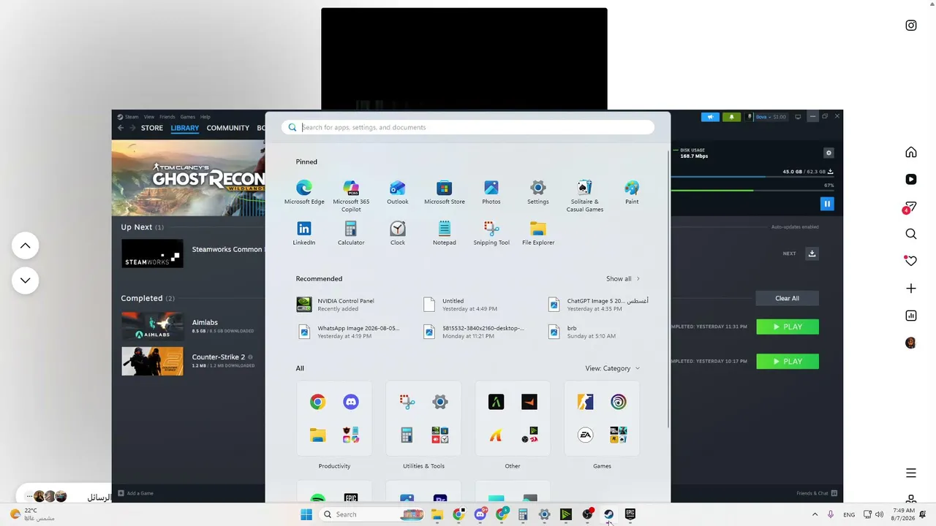Launch the pinned Photos app
936x526 pixels.
click(x=491, y=192)
